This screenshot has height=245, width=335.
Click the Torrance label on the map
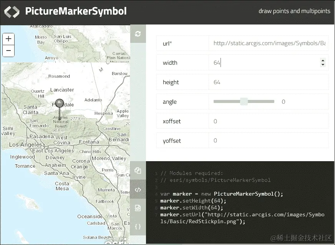(25, 166)
